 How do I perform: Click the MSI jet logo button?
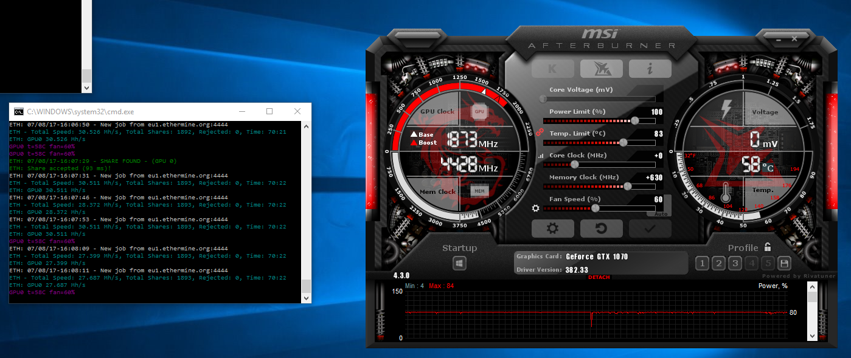pos(601,69)
